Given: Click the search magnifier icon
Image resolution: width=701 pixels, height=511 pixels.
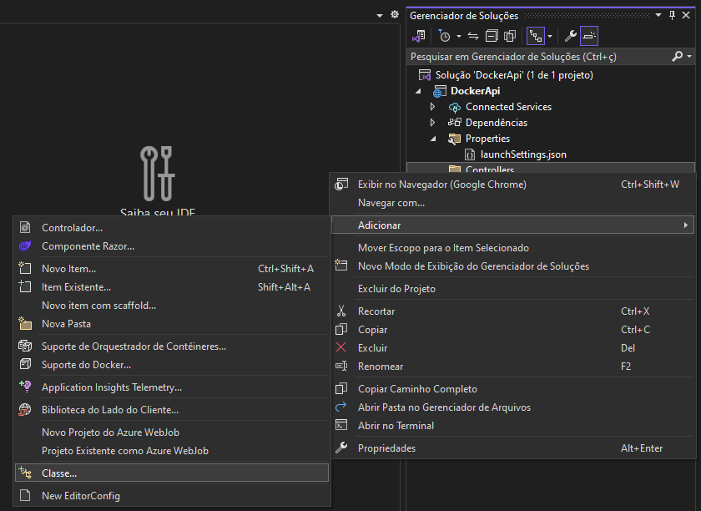Looking at the screenshot, I should [x=678, y=57].
